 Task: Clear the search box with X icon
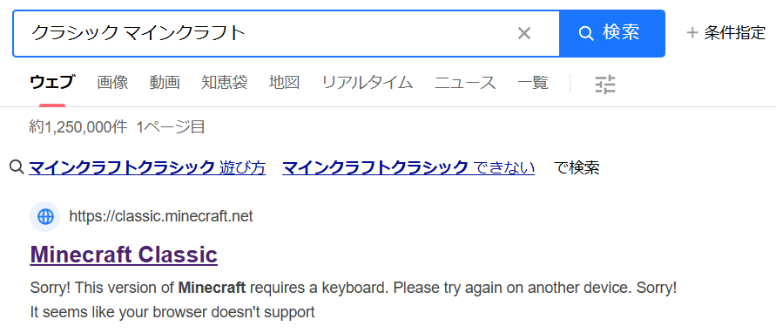point(523,33)
